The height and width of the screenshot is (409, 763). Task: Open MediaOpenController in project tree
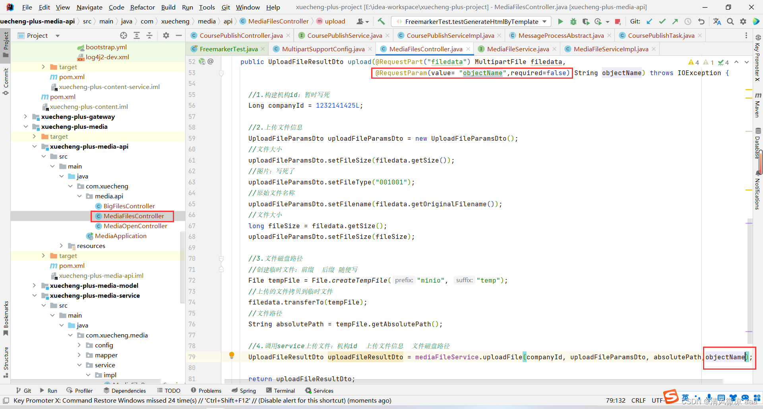(x=135, y=226)
